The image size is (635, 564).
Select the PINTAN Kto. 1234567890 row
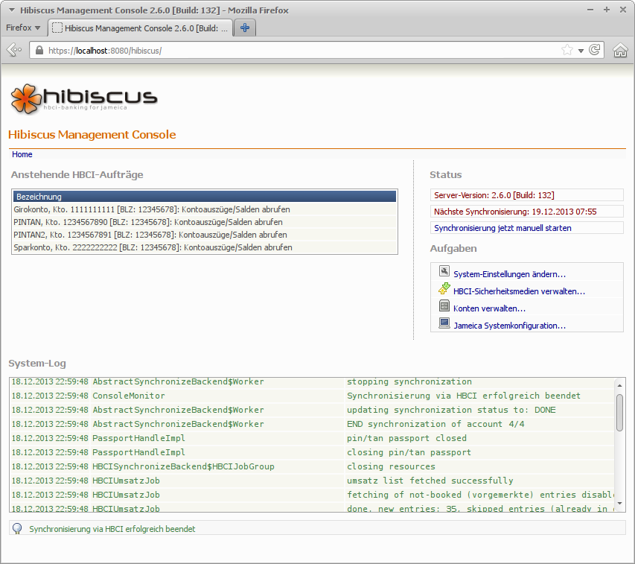(x=205, y=222)
